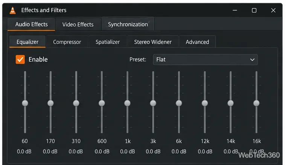Click the 600 Hz band slider handle
The height and width of the screenshot is (165, 286).
[x=102, y=103]
